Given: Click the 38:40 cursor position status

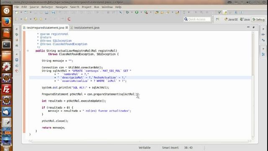Looking at the screenshot, I should coord(188,148).
